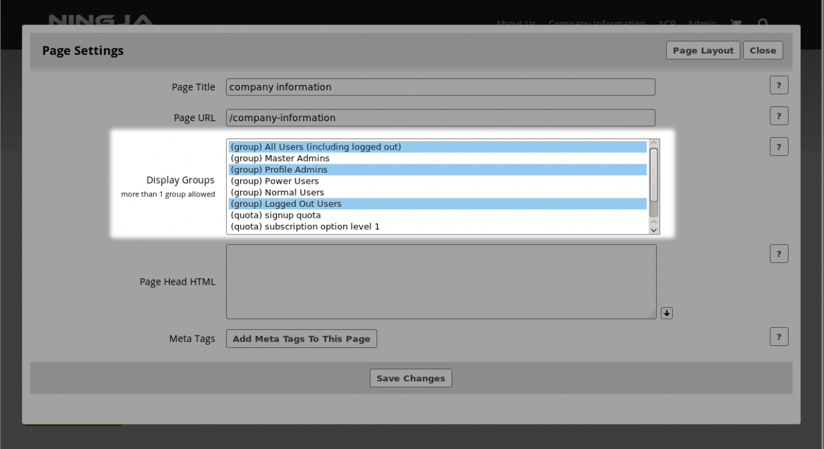Open help for the Page URL field
The width and height of the screenshot is (824, 449).
(x=778, y=117)
